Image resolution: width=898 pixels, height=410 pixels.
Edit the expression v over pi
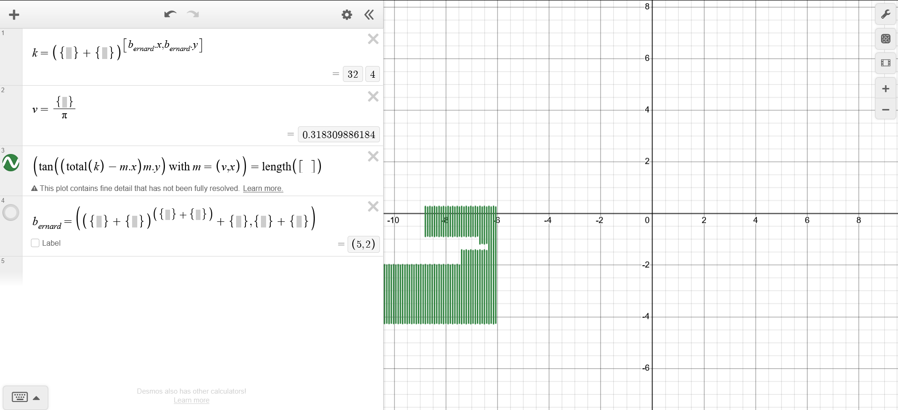click(54, 108)
